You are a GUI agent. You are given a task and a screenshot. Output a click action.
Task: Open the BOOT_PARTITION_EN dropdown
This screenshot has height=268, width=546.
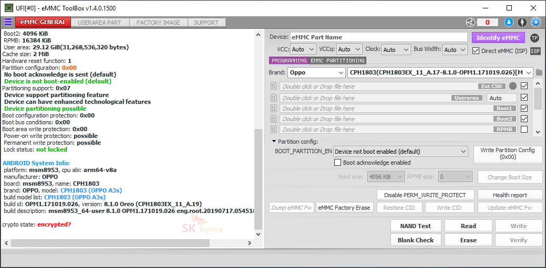400,152
